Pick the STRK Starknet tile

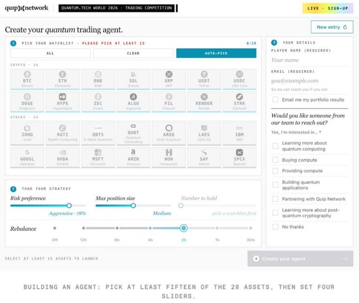240,102
